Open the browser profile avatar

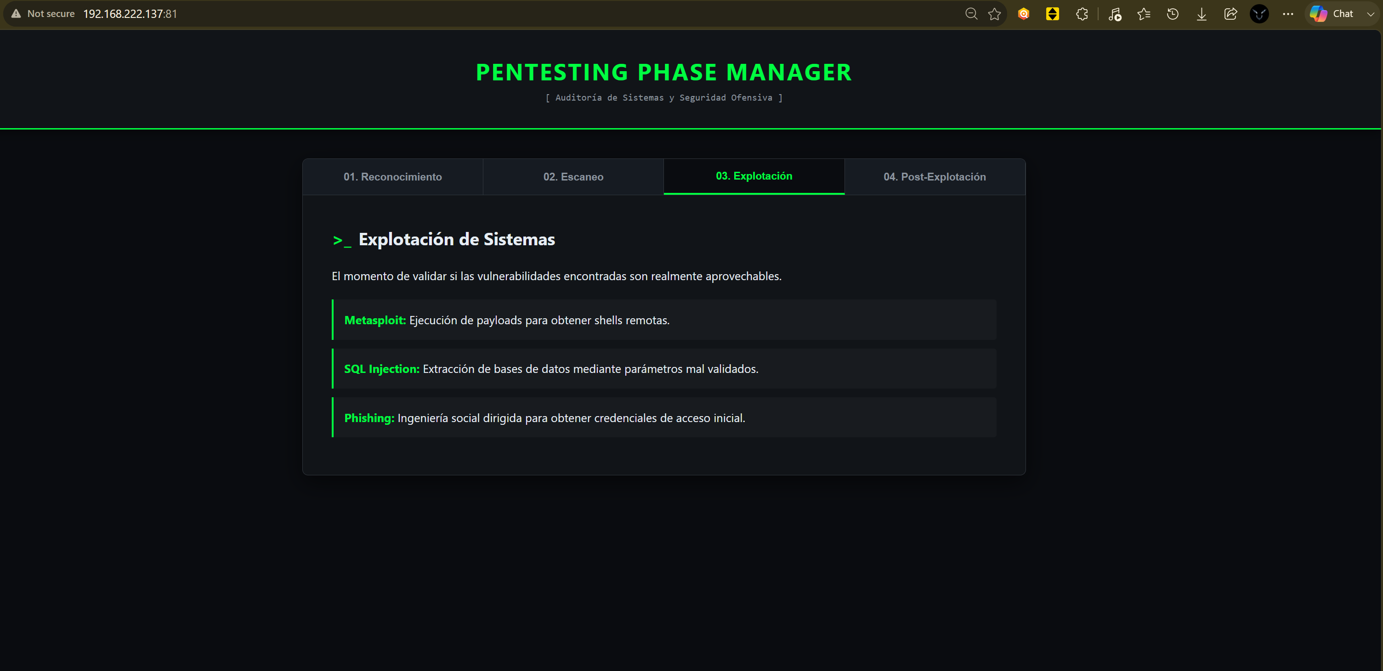(1259, 14)
